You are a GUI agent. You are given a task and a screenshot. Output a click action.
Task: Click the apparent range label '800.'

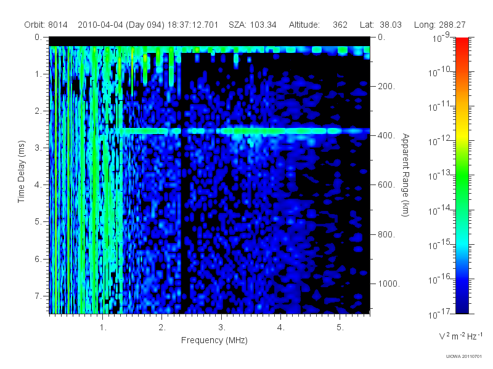click(x=386, y=234)
